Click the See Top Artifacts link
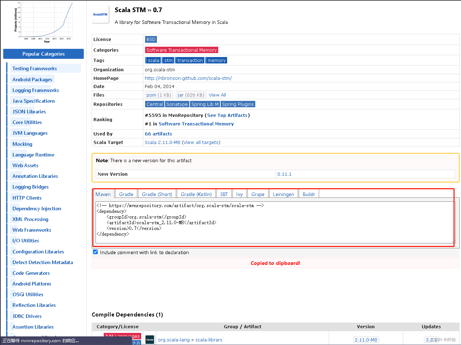 (x=227, y=115)
